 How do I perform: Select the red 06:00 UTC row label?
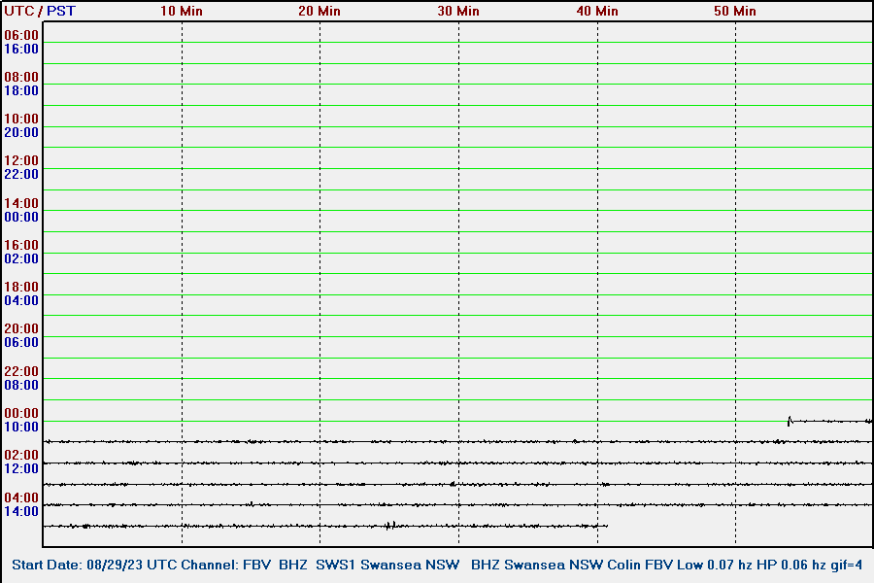(21, 35)
